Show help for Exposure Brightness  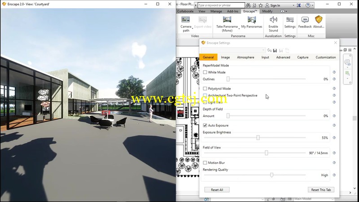[x=334, y=138]
